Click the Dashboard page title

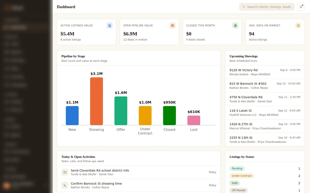point(66,7)
